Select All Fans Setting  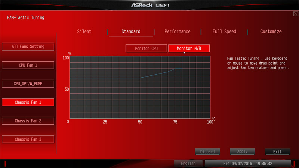point(28,46)
